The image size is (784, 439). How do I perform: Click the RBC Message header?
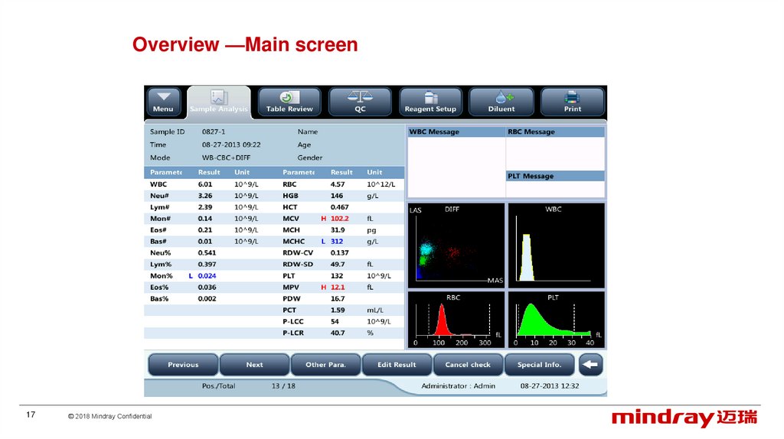(556, 132)
